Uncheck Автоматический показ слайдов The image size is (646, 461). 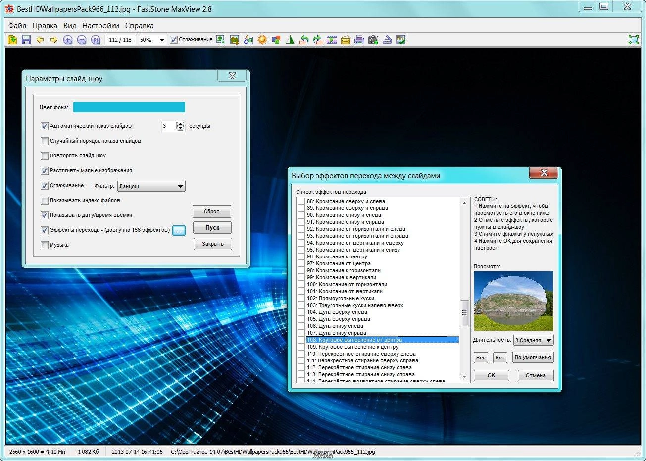click(44, 126)
